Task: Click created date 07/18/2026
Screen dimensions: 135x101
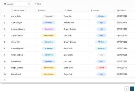Action: click(121, 68)
